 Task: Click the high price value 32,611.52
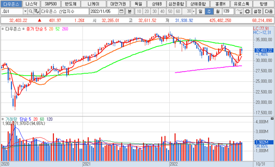(x=147, y=20)
